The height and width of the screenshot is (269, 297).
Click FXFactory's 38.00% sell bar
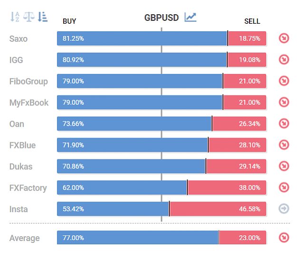tap(227, 187)
